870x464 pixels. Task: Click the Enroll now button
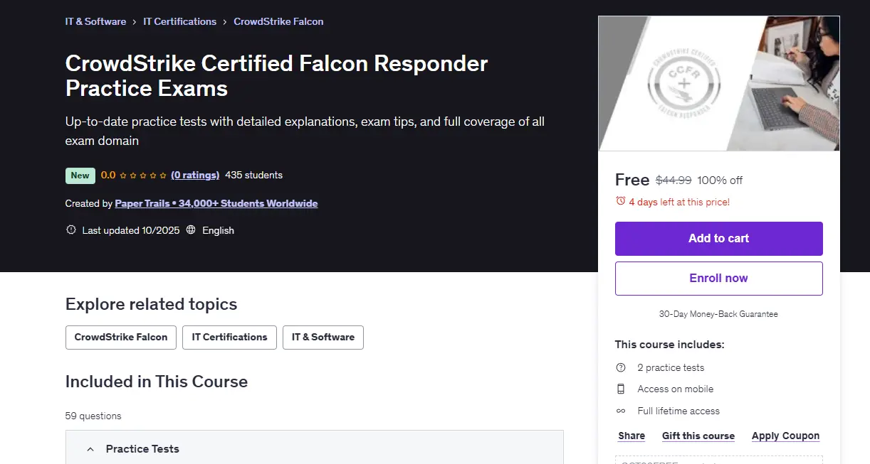point(719,279)
